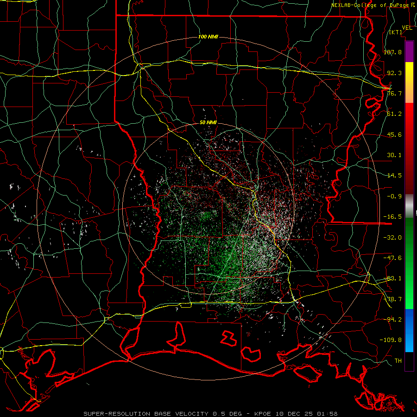
Task: Click the red segment of velocity color bar
Action: (409, 148)
